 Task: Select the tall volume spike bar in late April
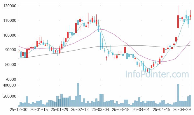178,95
